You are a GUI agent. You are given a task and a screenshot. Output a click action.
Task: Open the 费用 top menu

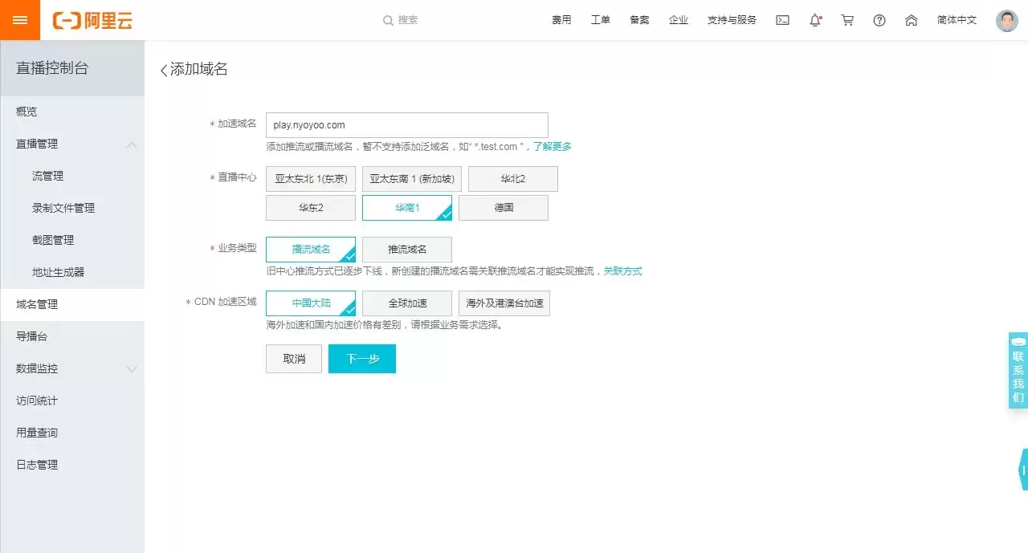tap(561, 20)
